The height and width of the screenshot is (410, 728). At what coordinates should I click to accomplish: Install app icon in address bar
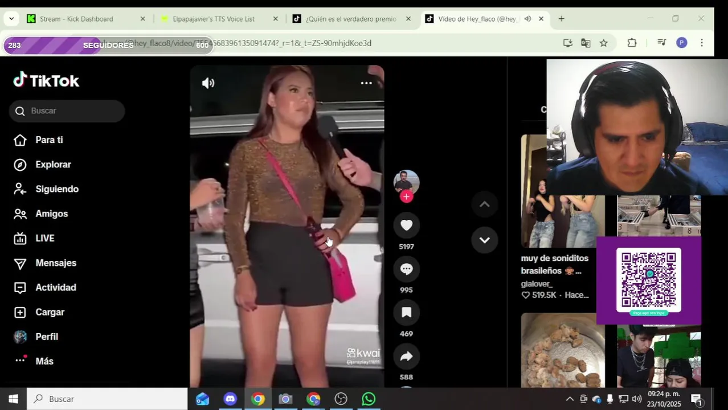[x=567, y=43]
